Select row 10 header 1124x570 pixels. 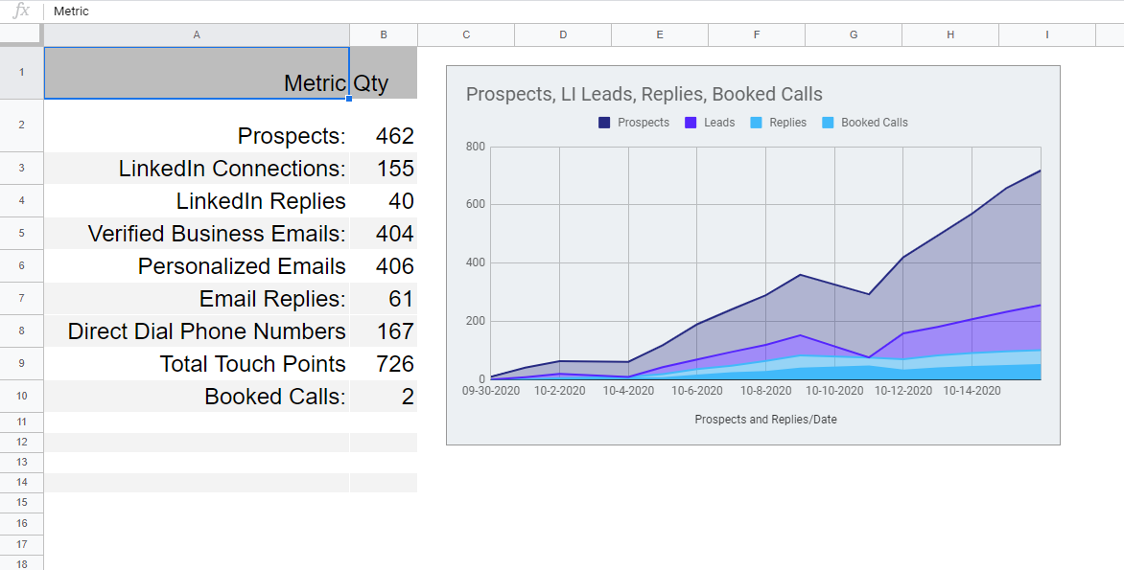coord(21,396)
